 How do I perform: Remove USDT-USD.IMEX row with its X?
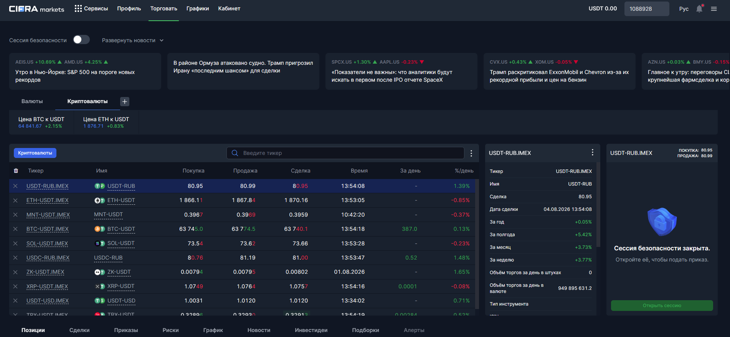15,301
